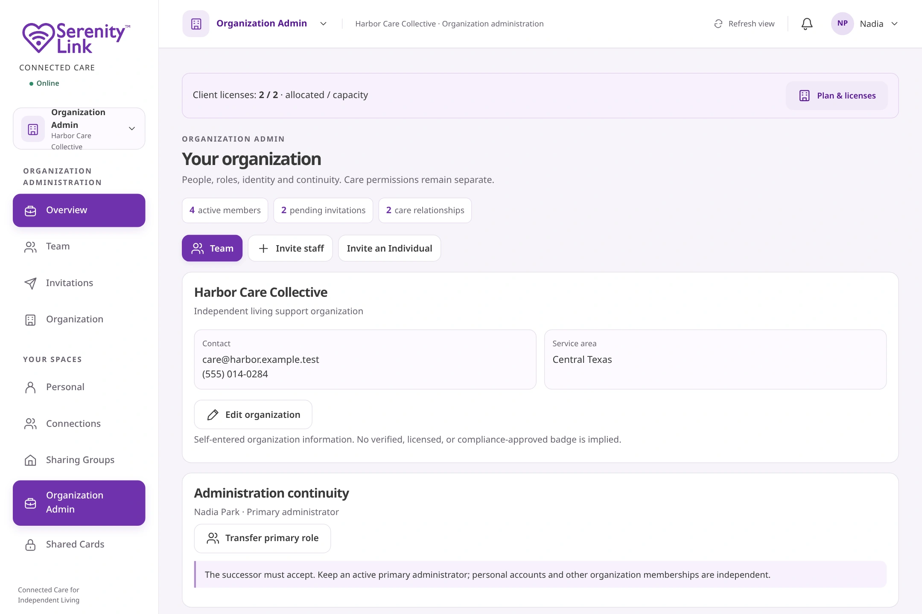Click the building icon beside header Organization Admin
Screen dimensions: 922x614
pos(196,23)
